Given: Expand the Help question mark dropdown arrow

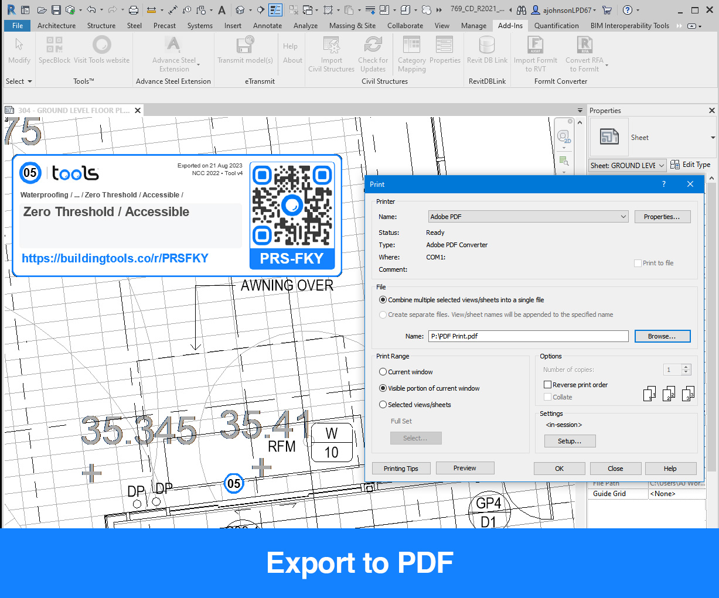Looking at the screenshot, I should click(638, 10).
